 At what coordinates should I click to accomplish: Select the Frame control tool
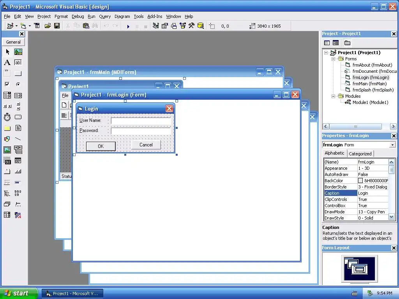click(7, 74)
